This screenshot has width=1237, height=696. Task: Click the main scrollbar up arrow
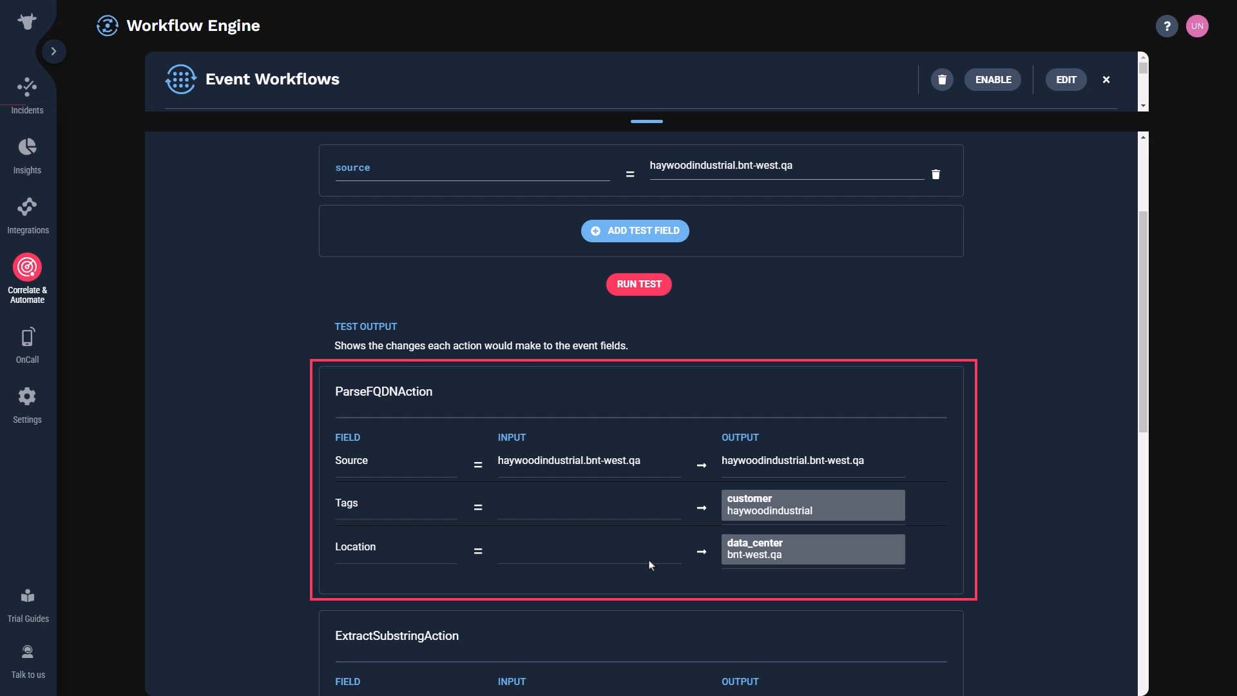1143,137
